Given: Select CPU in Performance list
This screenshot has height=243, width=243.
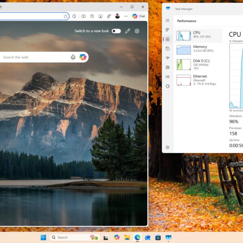Looking at the screenshot, I should pos(198,36).
